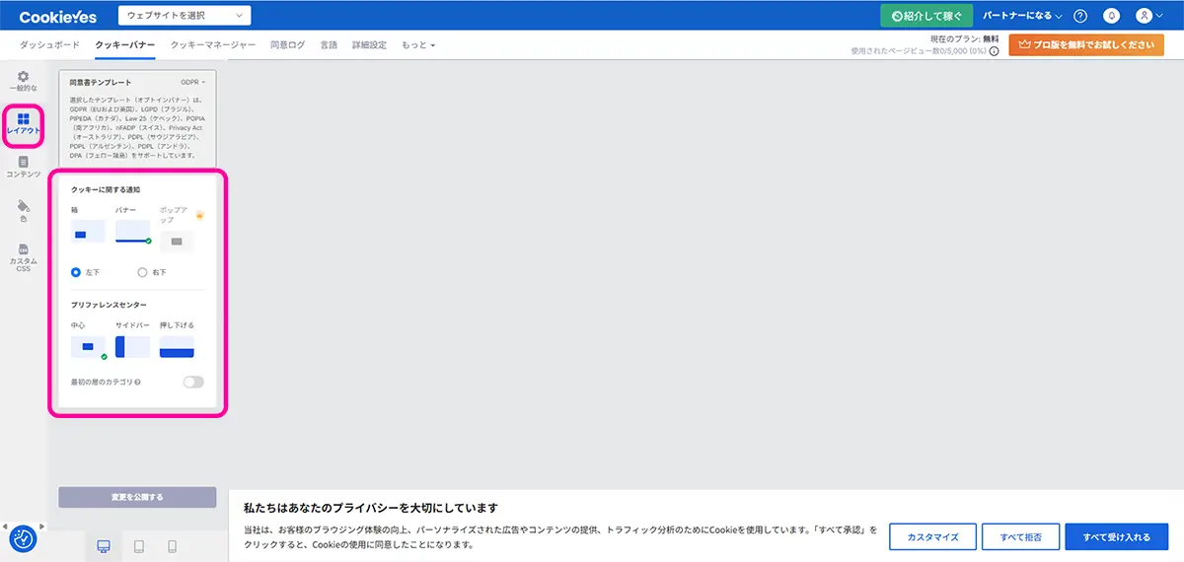Click the 私たちはあなたのプライバシーを大切にしています banner title
This screenshot has height=562, width=1184.
pos(370,508)
